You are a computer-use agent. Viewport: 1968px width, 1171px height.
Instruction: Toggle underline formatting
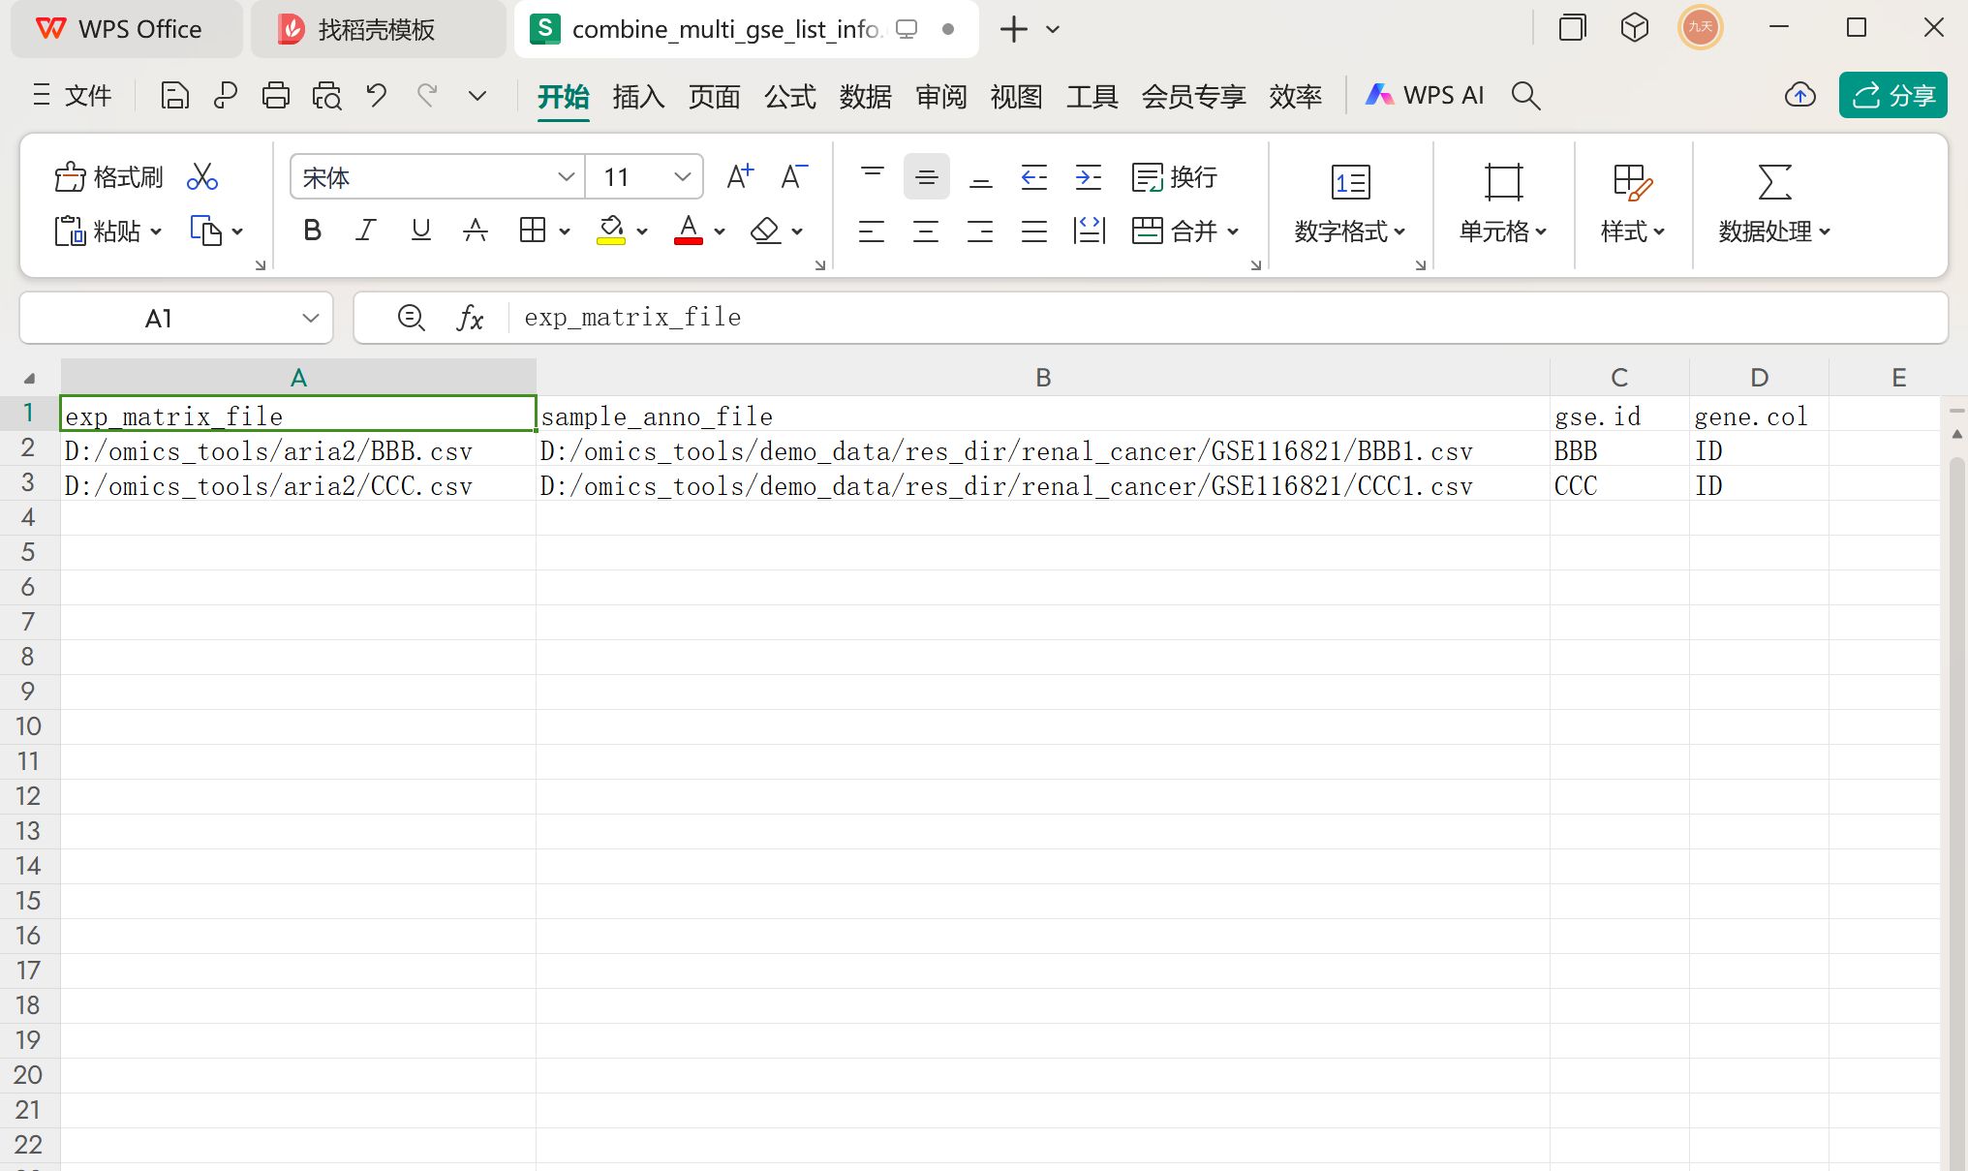[x=420, y=231]
